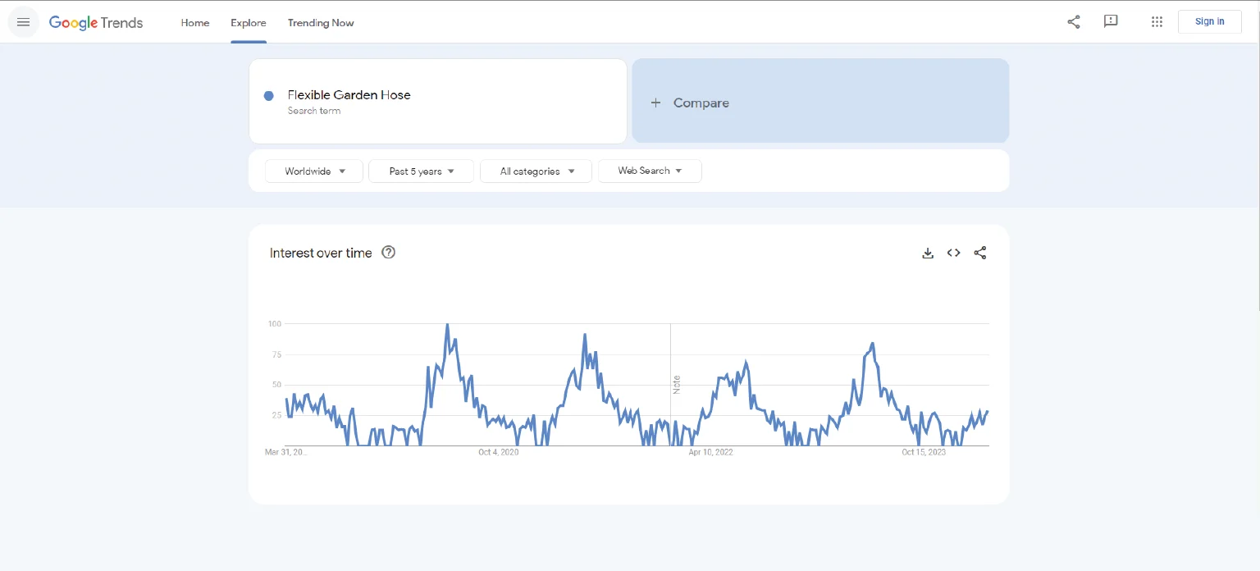The height and width of the screenshot is (571, 1260).
Task: Switch to the Trending Now tab
Action: [x=321, y=23]
